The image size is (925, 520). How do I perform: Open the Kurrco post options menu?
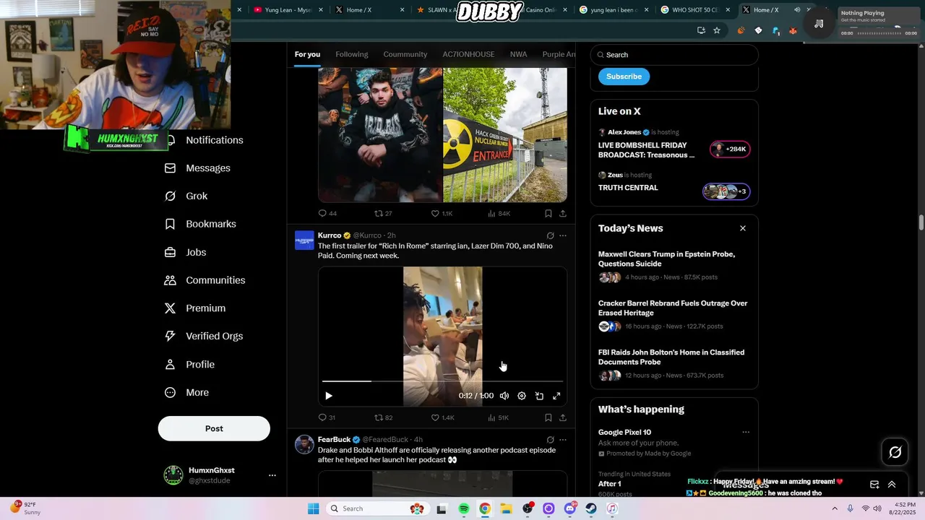point(563,235)
